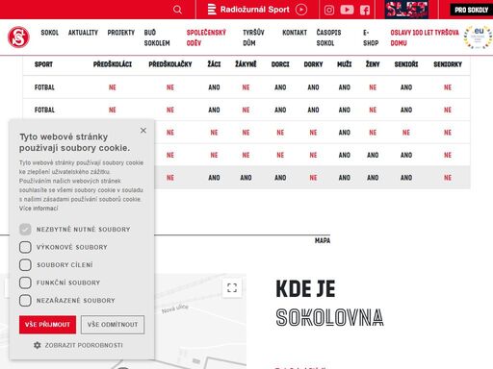This screenshot has width=493, height=369.
Task: Click the search magnifier icon
Action: 177,10
